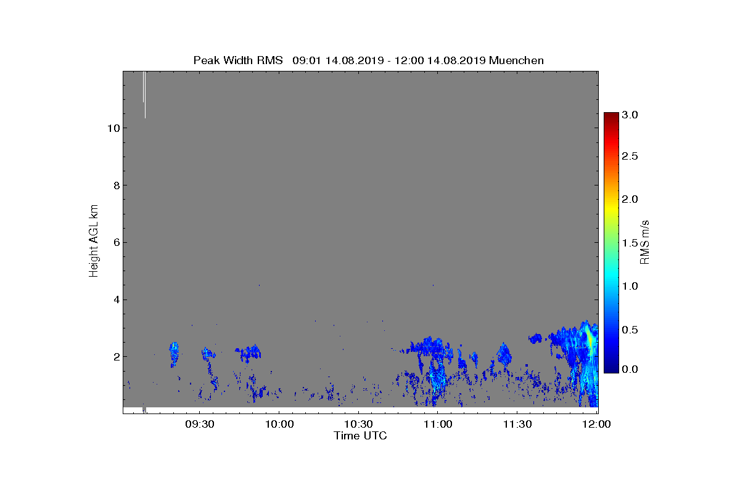
Task: Click the 10:30 time tick label
Action: 360,424
